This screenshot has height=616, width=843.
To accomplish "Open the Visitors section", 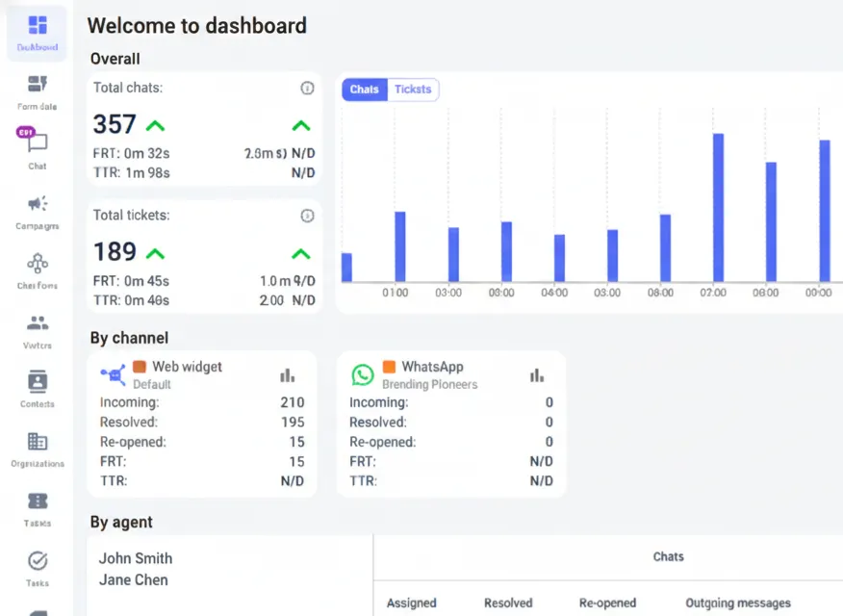I will [x=37, y=330].
